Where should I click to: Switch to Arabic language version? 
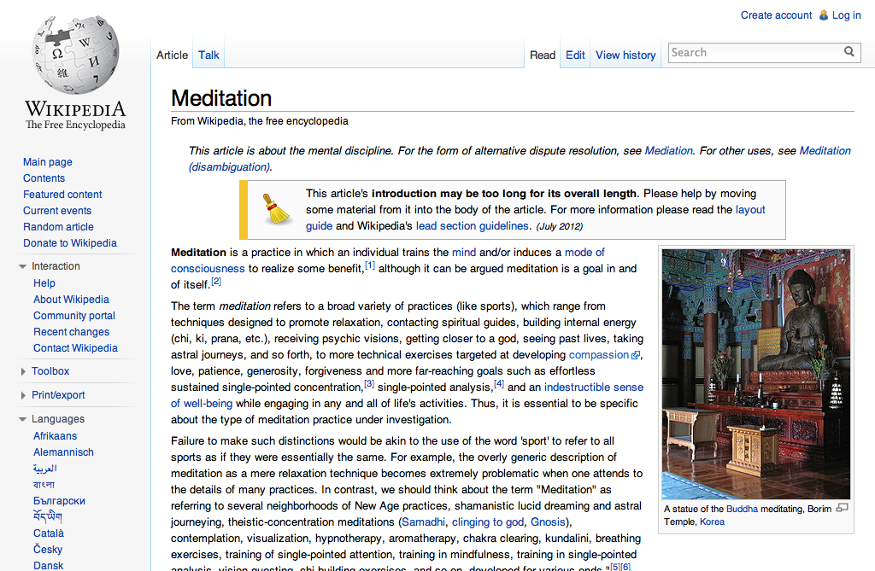pyautogui.click(x=44, y=469)
